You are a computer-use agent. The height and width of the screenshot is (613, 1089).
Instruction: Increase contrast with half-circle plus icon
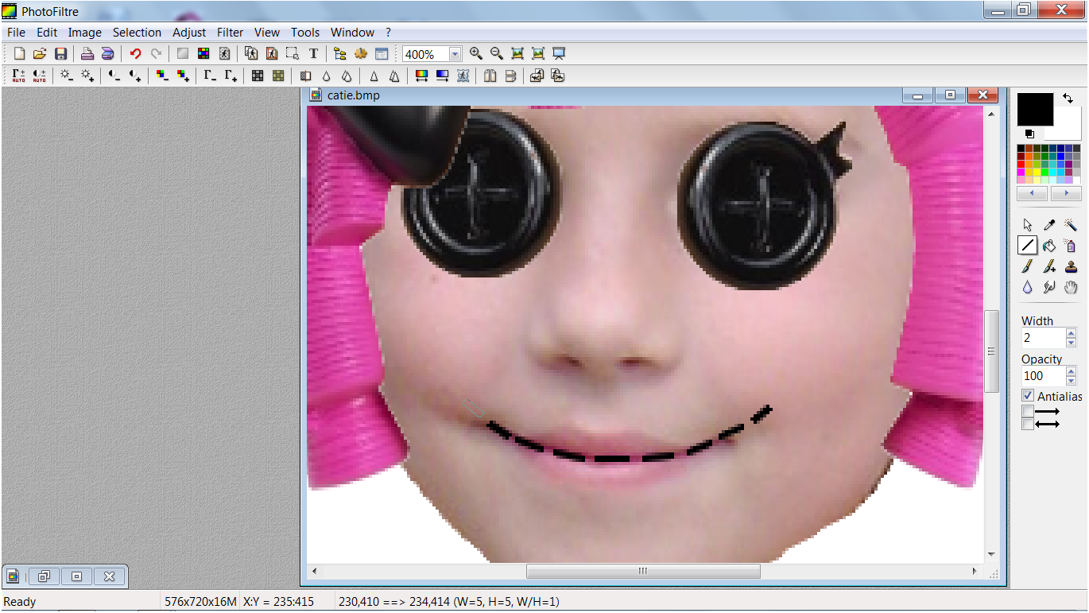[x=135, y=76]
